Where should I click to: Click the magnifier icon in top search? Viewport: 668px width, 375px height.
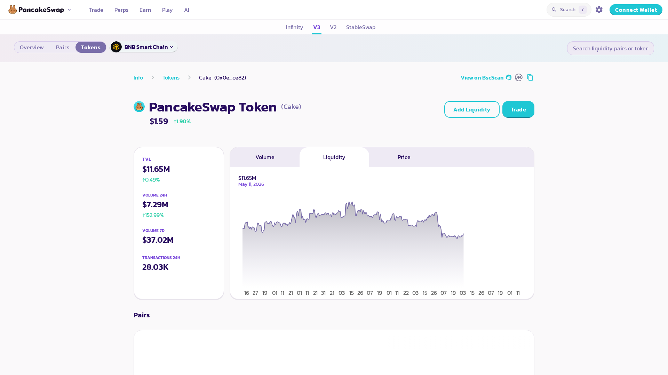554,10
